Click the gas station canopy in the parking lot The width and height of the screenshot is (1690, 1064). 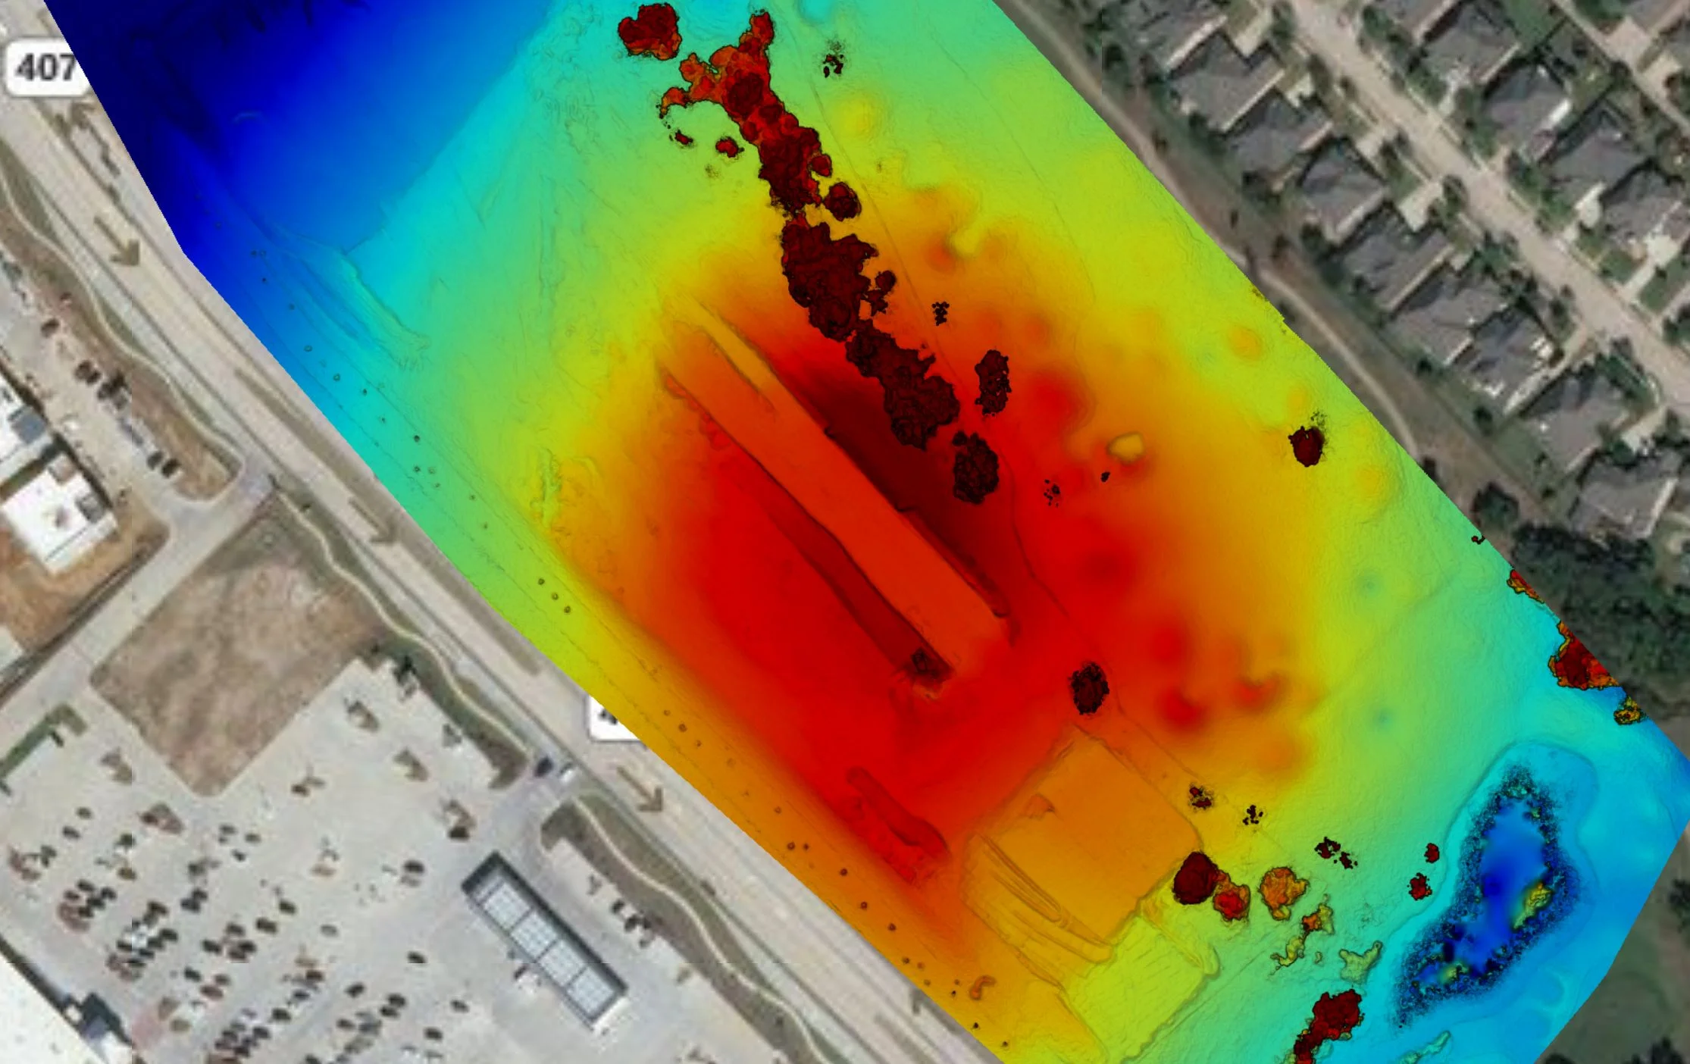544,941
